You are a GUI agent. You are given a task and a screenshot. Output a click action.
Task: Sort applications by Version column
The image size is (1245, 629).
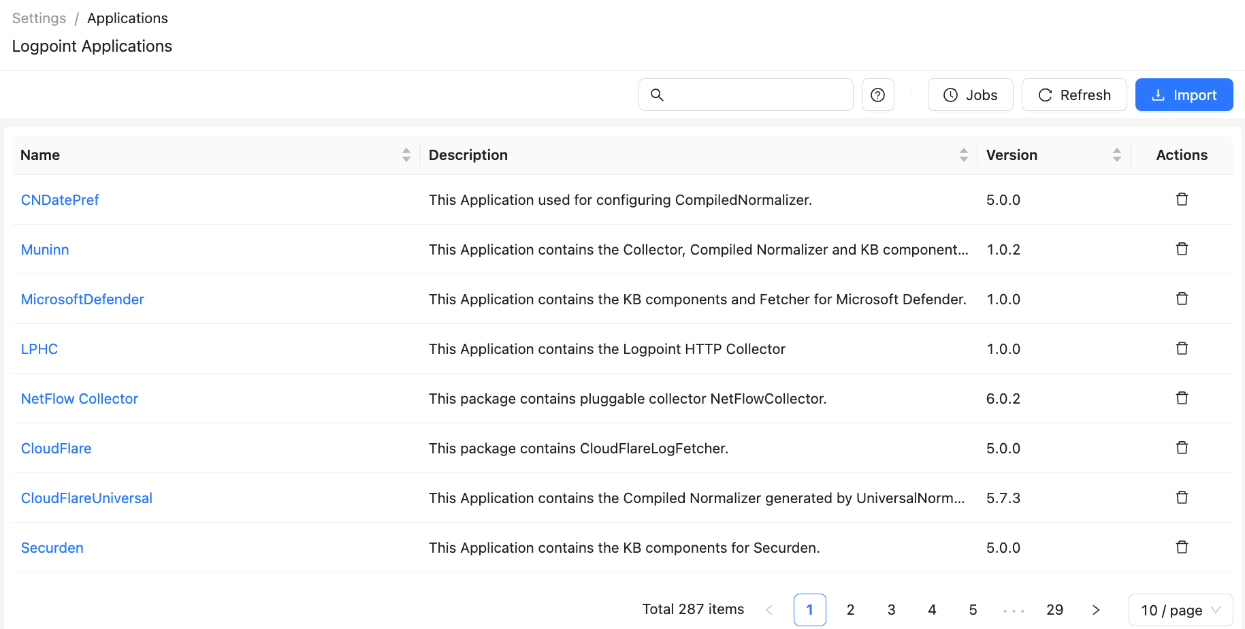[1116, 155]
